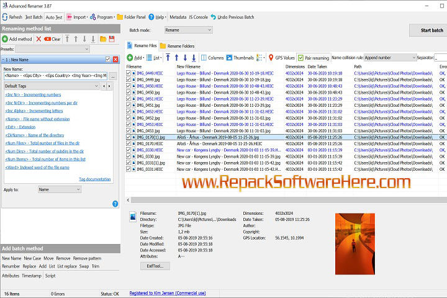447x298 pixels.
Task: Open the Tag documentation link
Action: [94, 179]
